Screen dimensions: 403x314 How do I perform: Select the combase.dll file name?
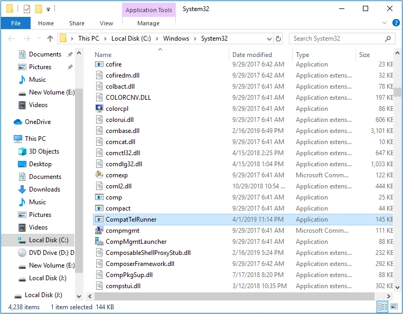pos(123,131)
